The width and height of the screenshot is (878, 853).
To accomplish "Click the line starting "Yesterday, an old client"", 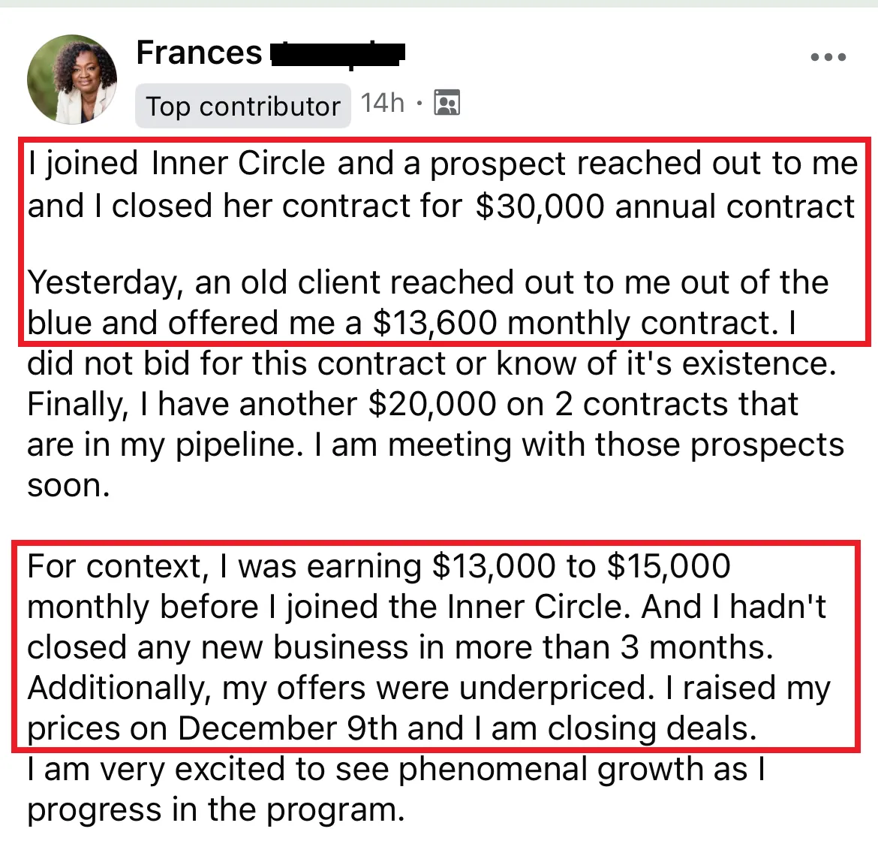I will tap(428, 282).
